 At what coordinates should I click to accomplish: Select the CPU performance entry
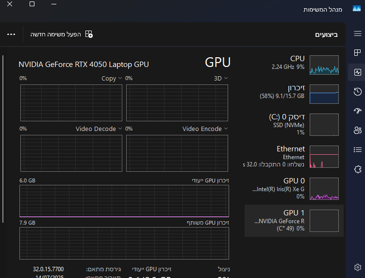pyautogui.click(x=294, y=65)
